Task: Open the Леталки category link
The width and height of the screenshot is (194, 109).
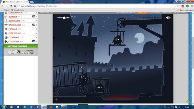Action: pyautogui.click(x=13, y=17)
